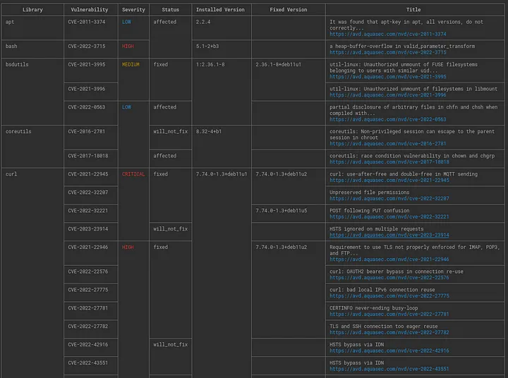Click the "fixed" status in the bsdutils row
Screen dimensions: 508x378
point(161,64)
